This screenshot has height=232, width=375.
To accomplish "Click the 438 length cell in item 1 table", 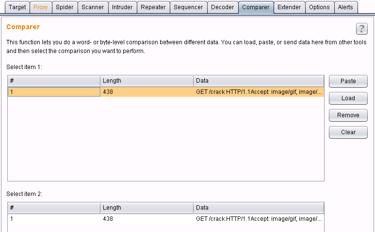I will pos(147,92).
